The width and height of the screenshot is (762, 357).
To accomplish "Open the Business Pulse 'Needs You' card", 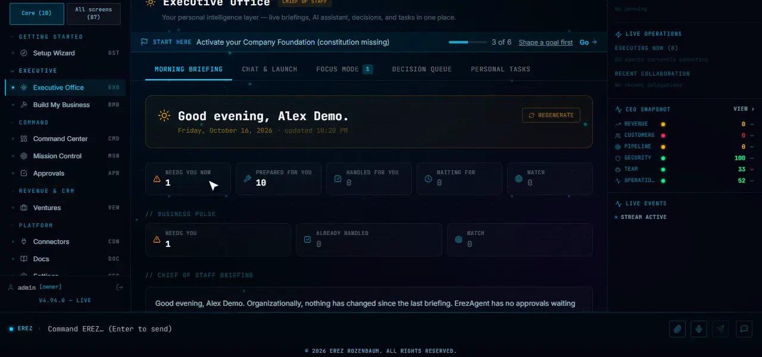I will [218, 239].
